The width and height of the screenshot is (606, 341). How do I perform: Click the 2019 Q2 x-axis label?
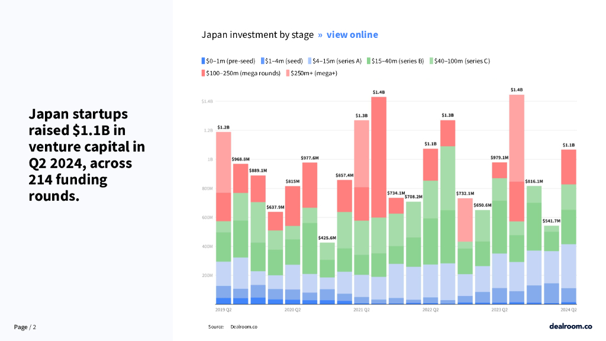pos(224,310)
